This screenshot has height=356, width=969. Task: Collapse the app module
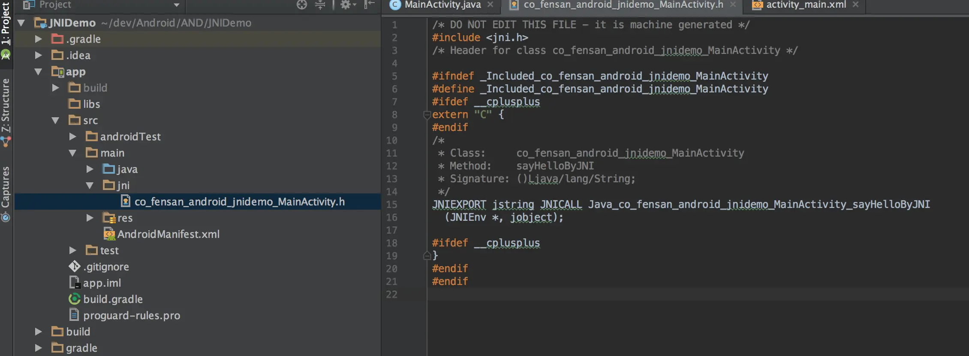coord(38,71)
